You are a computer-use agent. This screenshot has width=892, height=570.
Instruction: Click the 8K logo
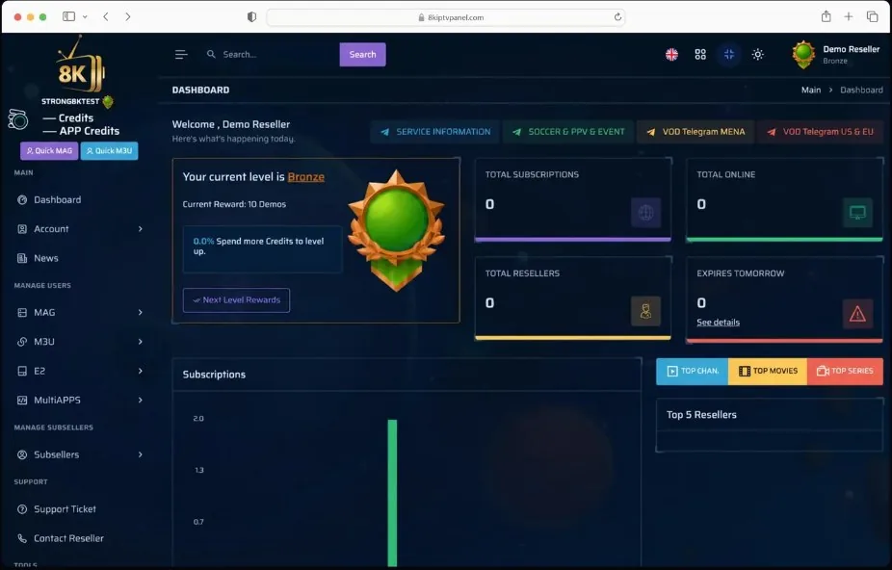(x=80, y=65)
